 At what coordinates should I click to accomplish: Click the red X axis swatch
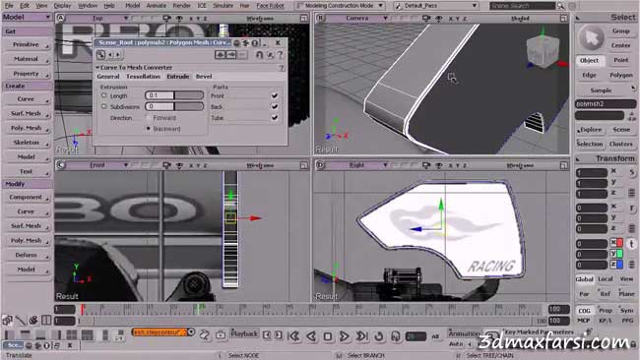(619, 243)
